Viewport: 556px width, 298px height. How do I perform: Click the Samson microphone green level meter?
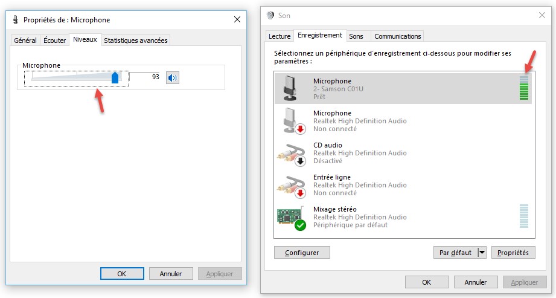click(x=523, y=88)
